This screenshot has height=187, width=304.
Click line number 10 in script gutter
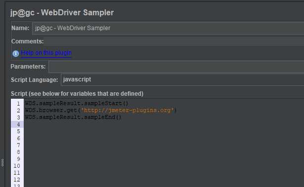[x=17, y=166]
